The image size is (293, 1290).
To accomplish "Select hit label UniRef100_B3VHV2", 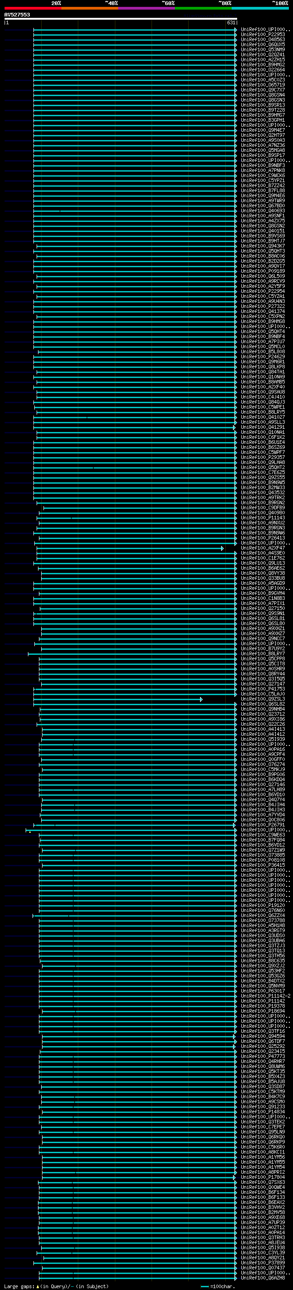I will (x=263, y=1207).
